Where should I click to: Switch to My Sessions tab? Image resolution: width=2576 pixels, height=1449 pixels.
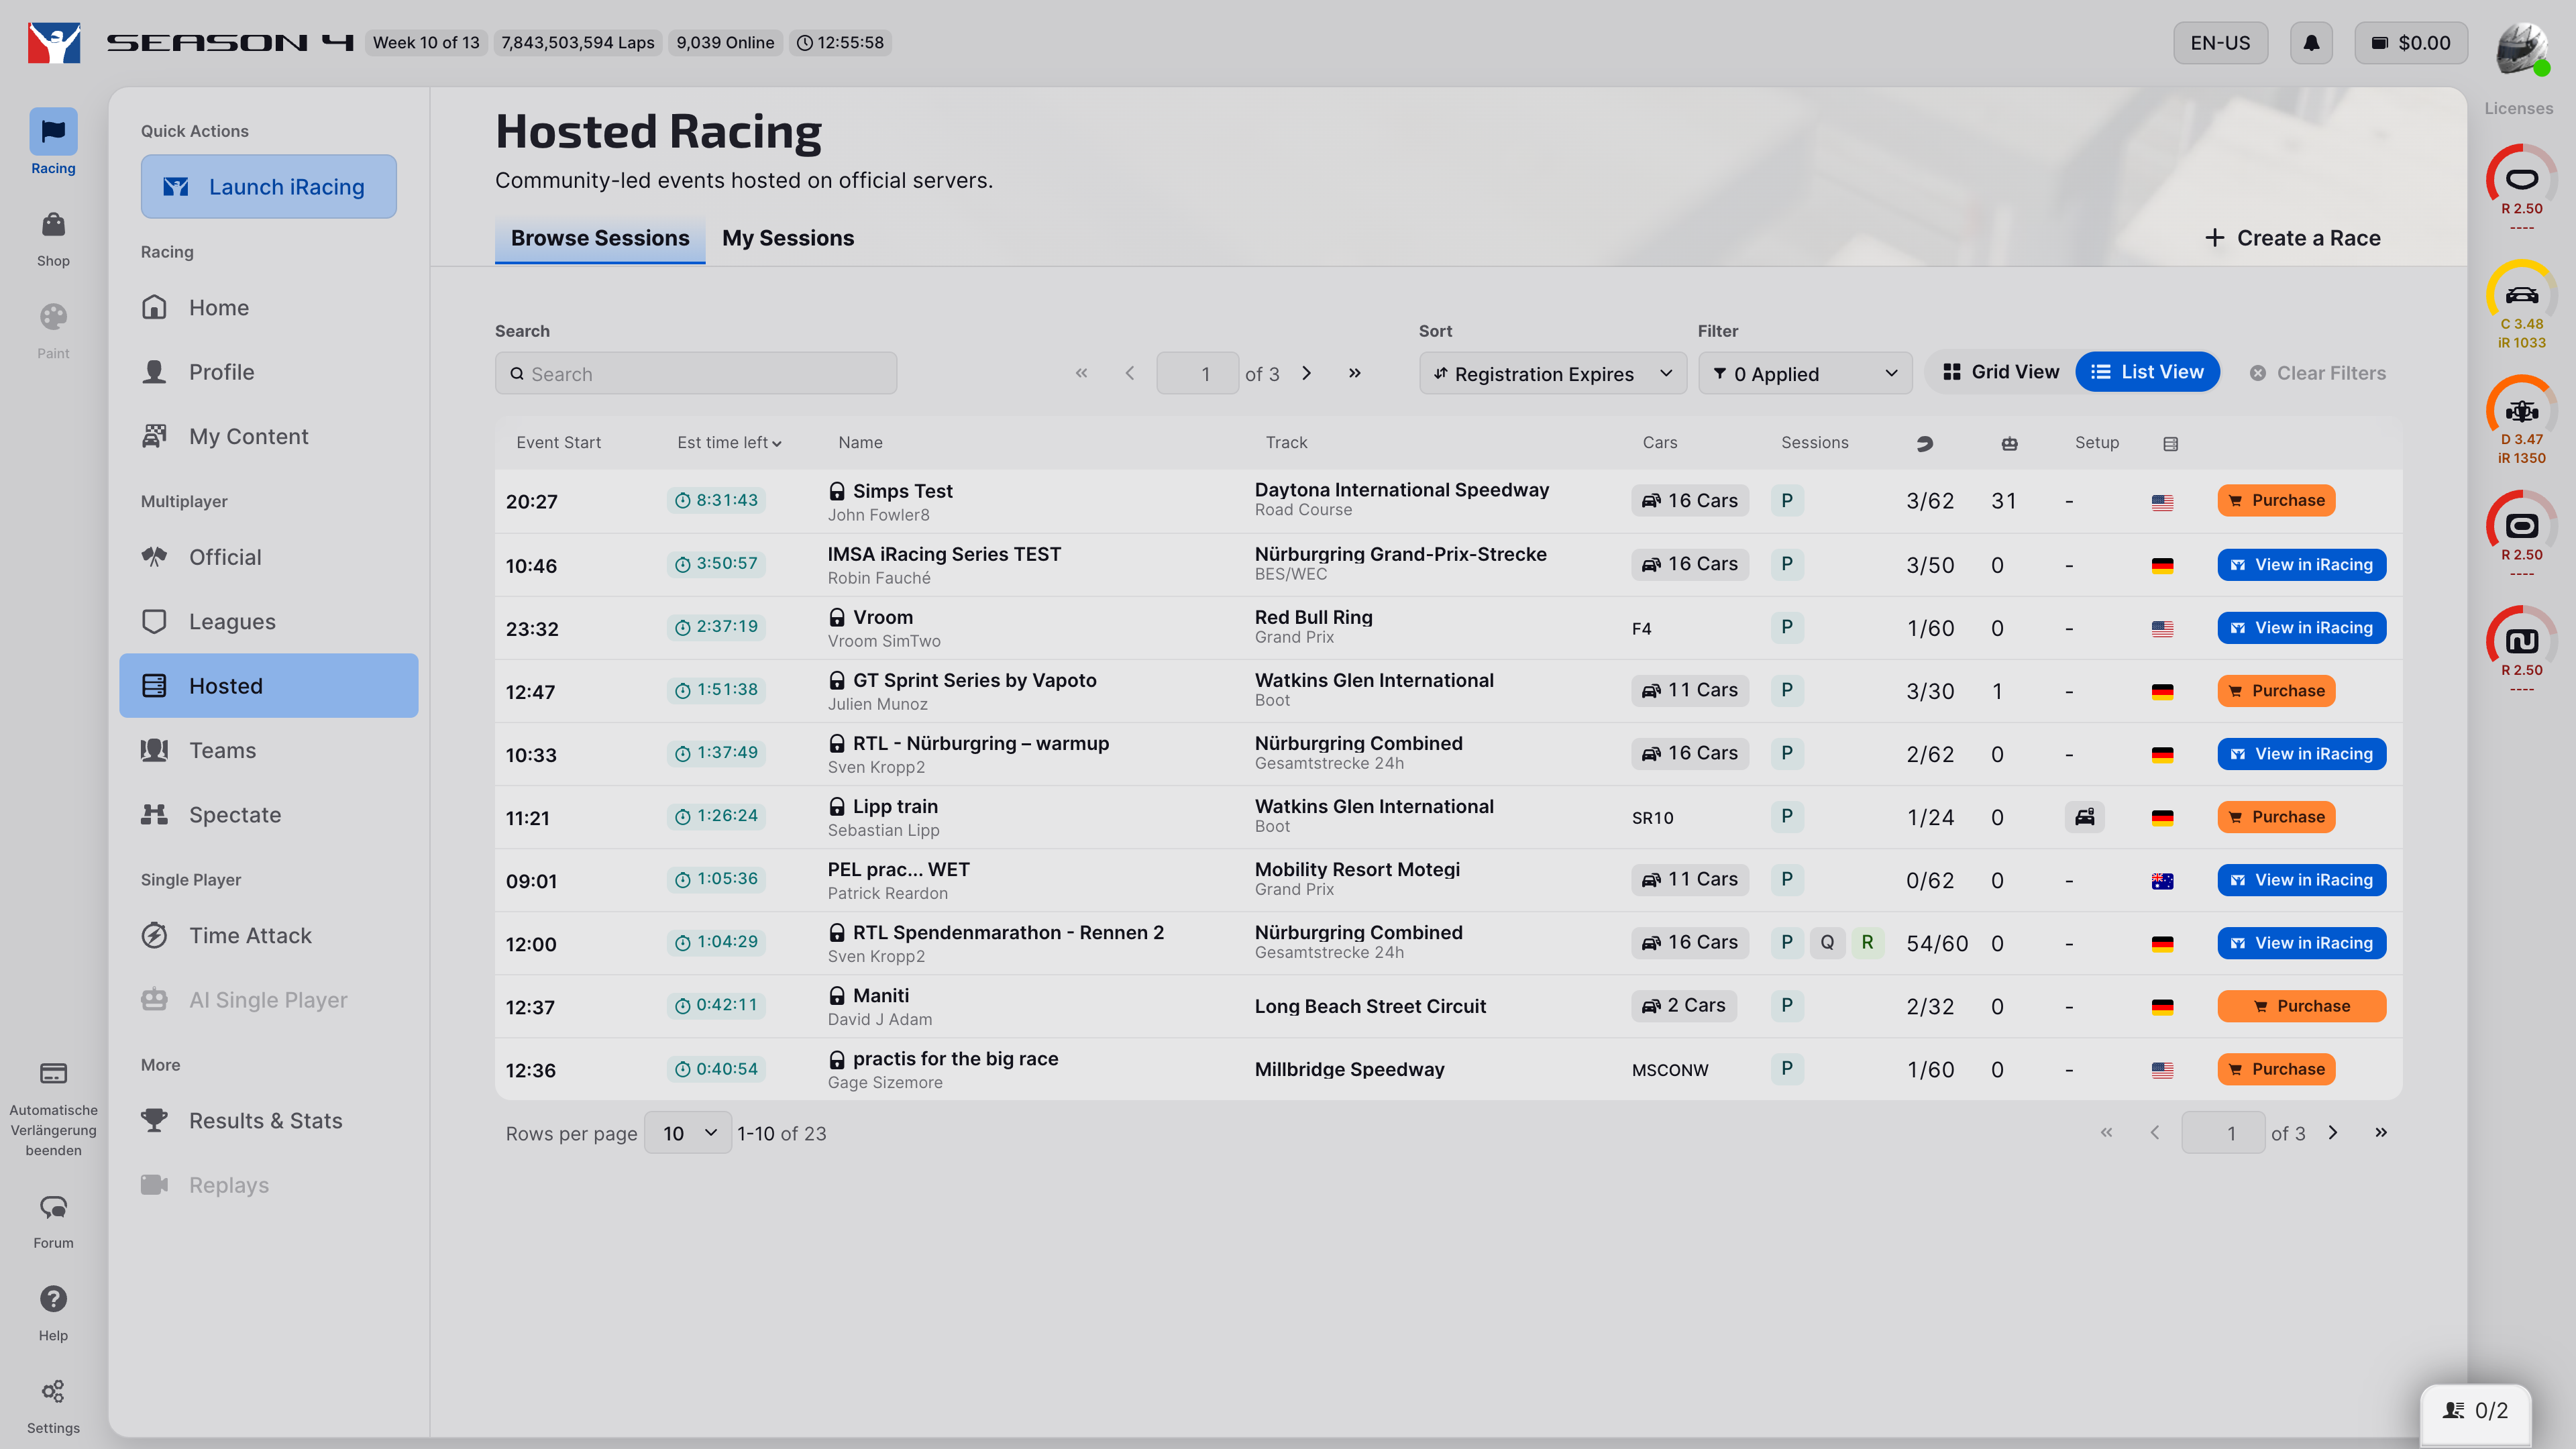(x=788, y=238)
